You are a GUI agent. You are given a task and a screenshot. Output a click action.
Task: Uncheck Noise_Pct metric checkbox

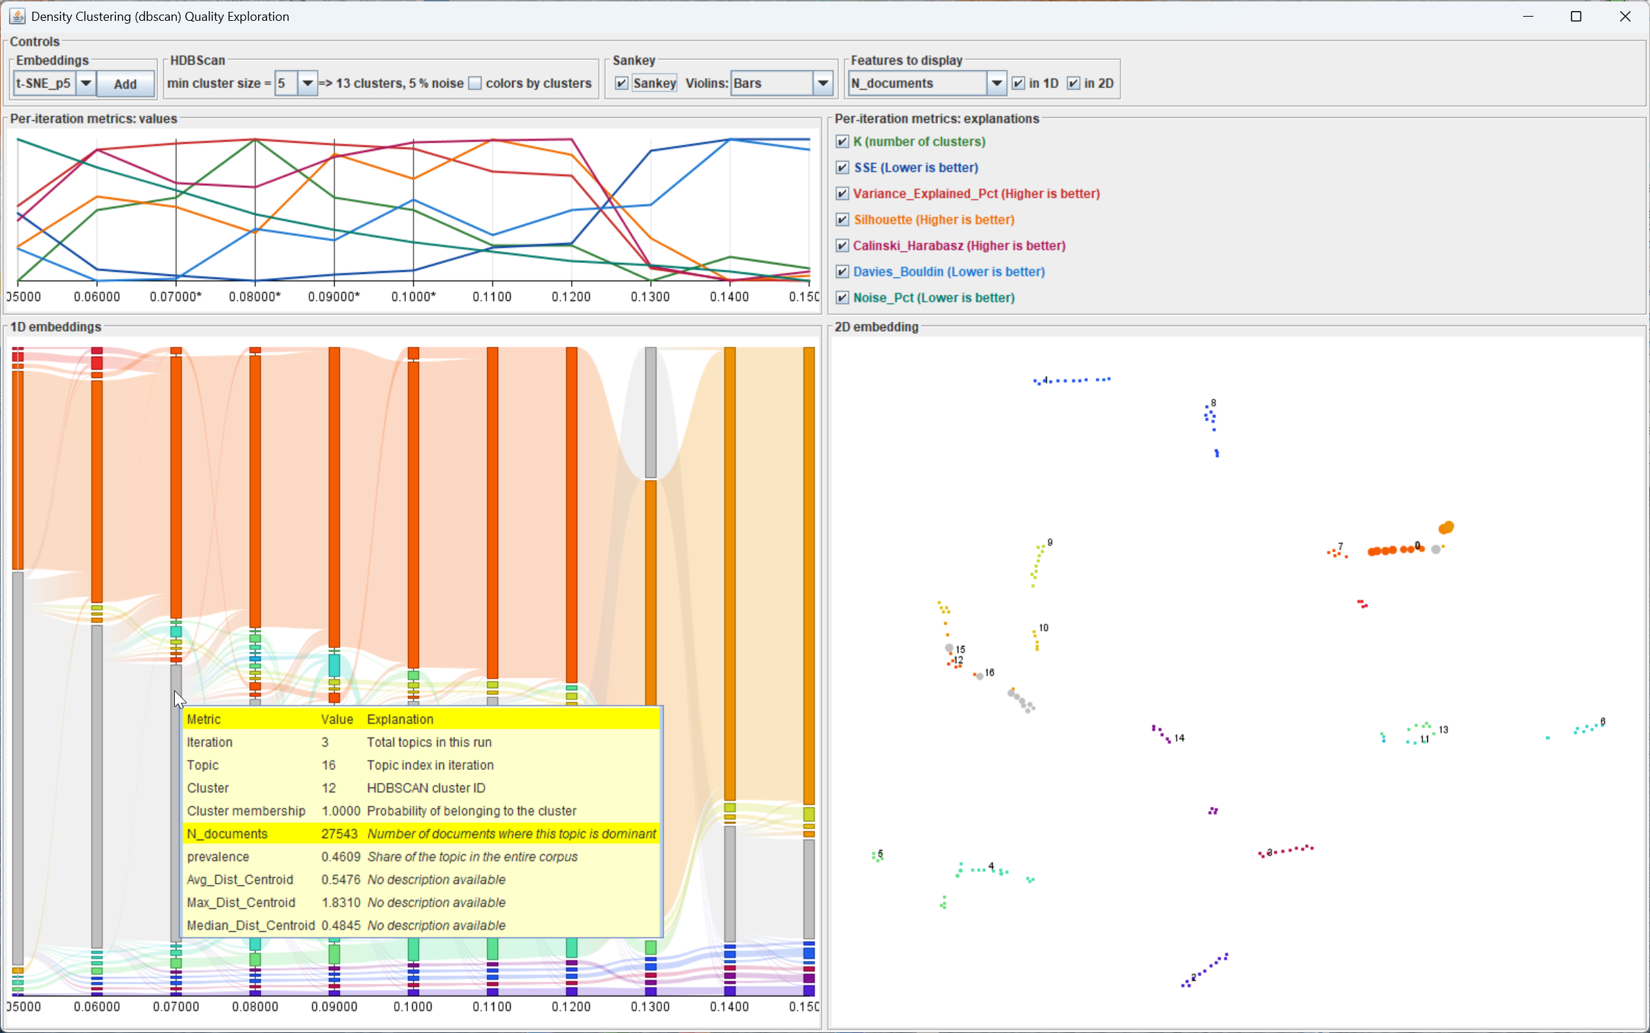[x=842, y=298]
